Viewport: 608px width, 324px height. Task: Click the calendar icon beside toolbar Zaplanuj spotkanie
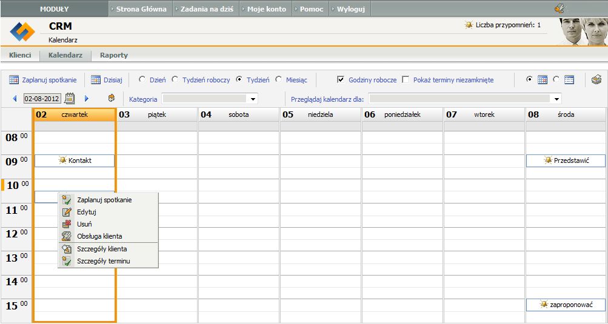13,80
